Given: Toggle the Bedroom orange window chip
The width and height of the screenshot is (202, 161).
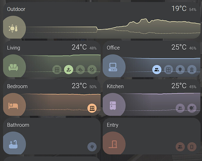Looking at the screenshot, I should (x=92, y=108).
